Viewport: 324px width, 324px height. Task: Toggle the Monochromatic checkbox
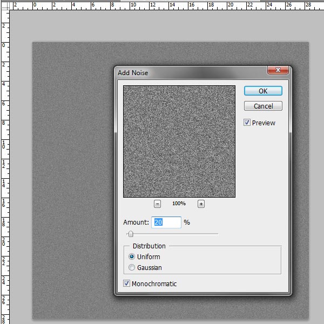[x=126, y=283]
